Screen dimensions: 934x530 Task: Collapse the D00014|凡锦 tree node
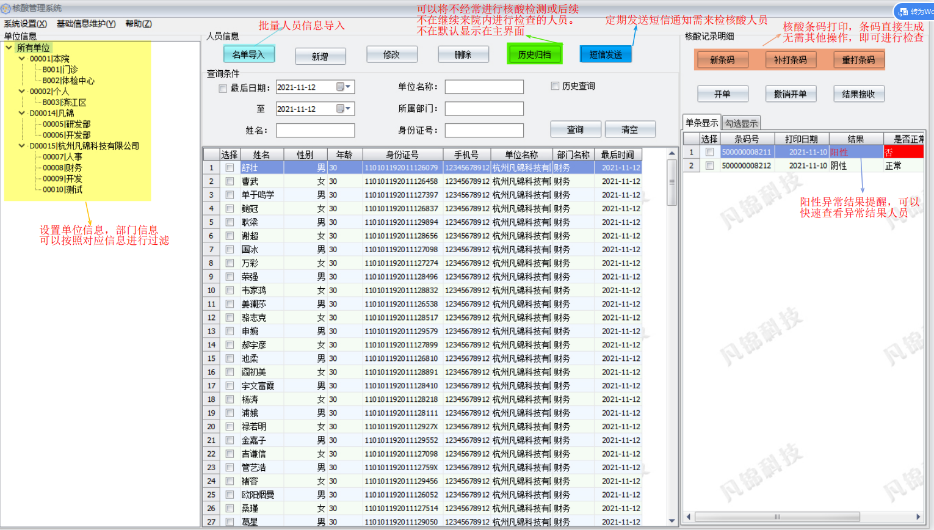(x=22, y=113)
